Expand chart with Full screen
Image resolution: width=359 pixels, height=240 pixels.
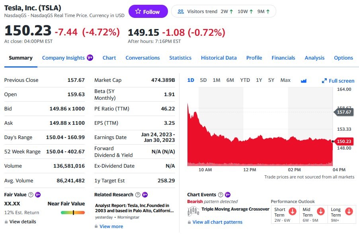(338, 81)
